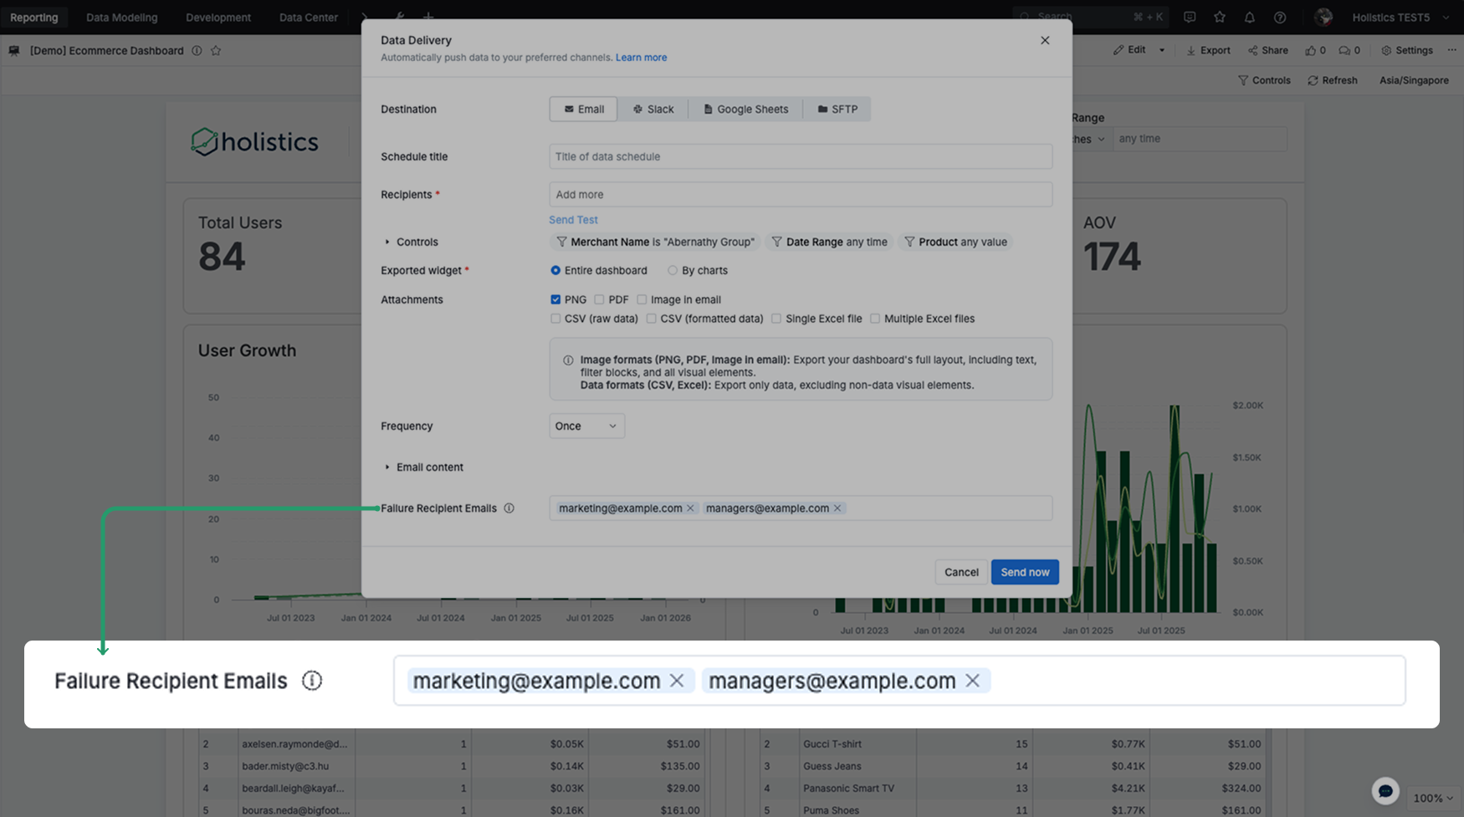Click the Share icon

pos(1267,50)
